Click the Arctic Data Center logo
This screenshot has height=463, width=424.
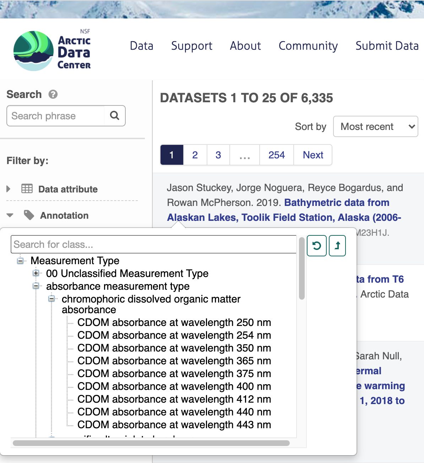click(x=52, y=50)
